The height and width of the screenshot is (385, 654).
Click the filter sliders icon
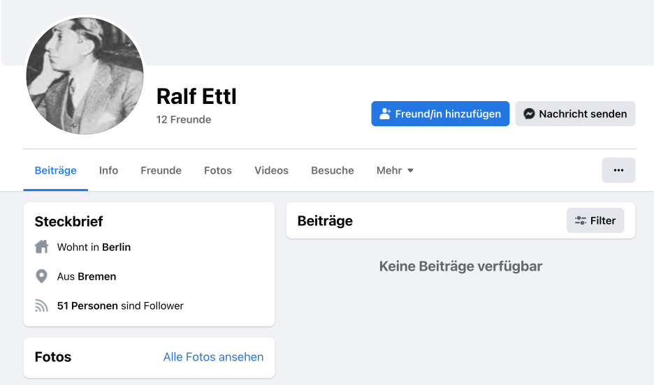tap(581, 220)
